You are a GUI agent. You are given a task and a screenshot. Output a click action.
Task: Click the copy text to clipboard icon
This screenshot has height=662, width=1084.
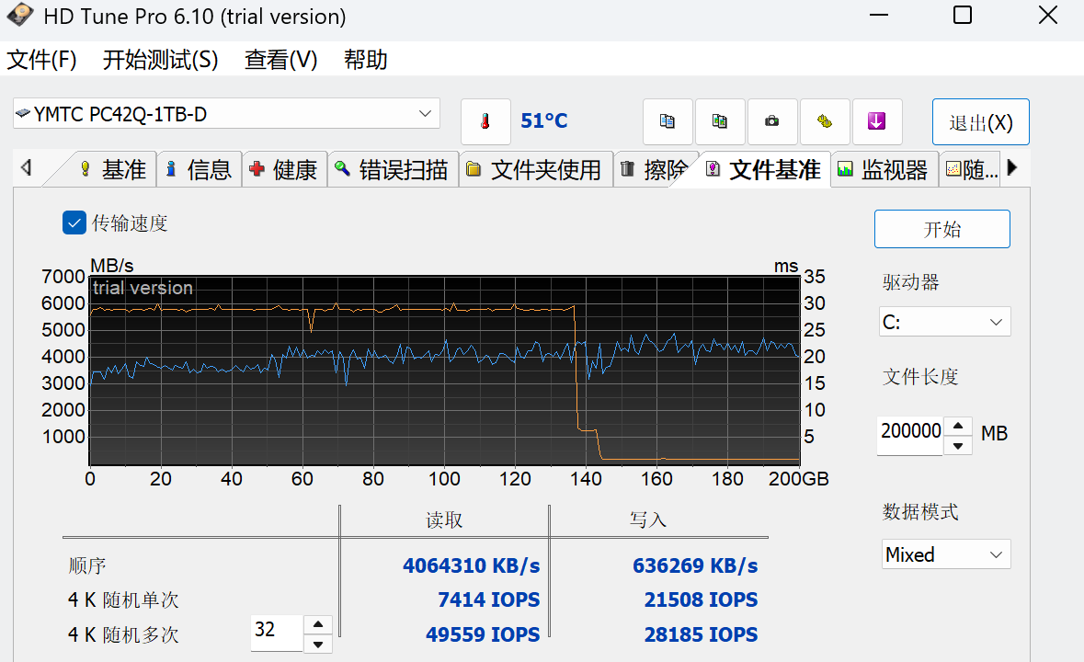(x=668, y=121)
